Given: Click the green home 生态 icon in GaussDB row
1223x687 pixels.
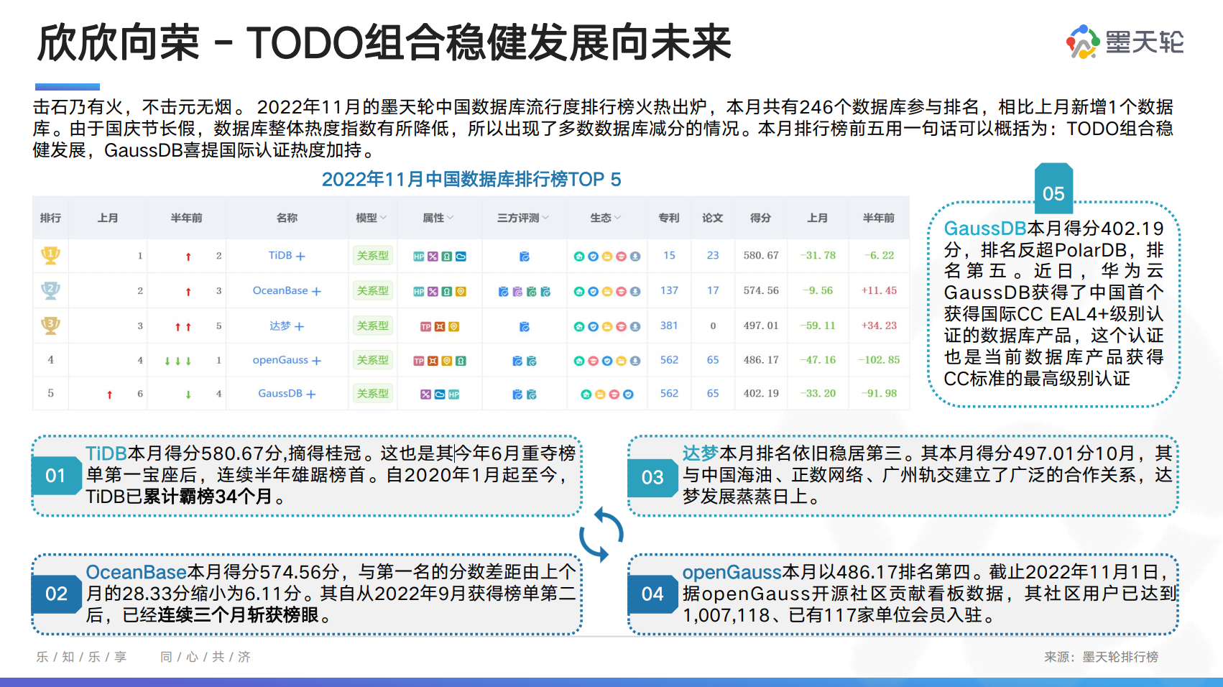Looking at the screenshot, I should point(586,395).
